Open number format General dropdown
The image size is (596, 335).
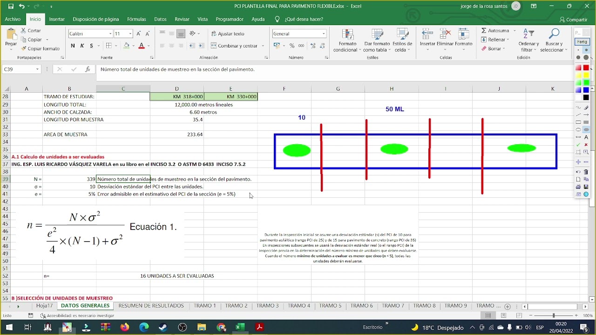coord(324,33)
